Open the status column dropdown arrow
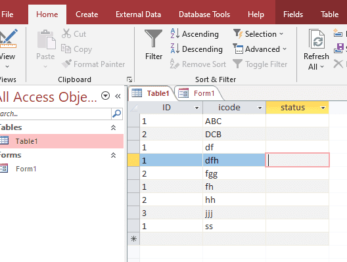347x262 pixels. pyautogui.click(x=323, y=108)
